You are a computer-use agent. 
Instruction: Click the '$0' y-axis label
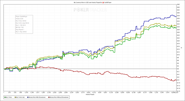point(178,69)
